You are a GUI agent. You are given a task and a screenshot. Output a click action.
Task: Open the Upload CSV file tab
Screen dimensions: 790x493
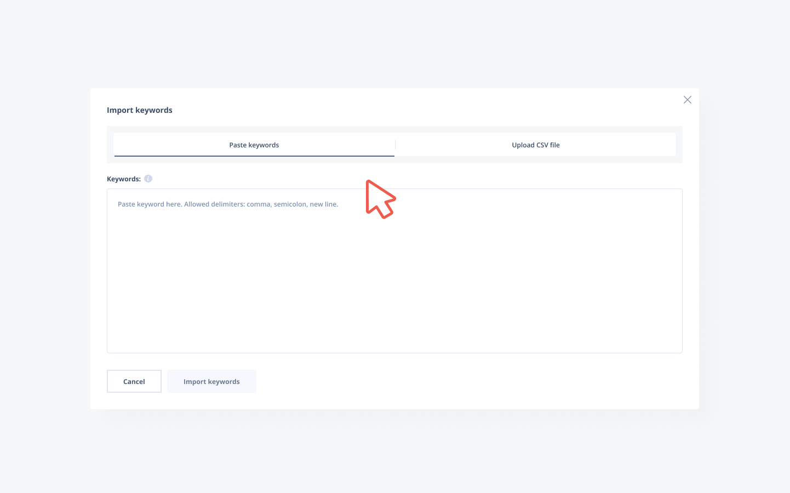(x=535, y=145)
